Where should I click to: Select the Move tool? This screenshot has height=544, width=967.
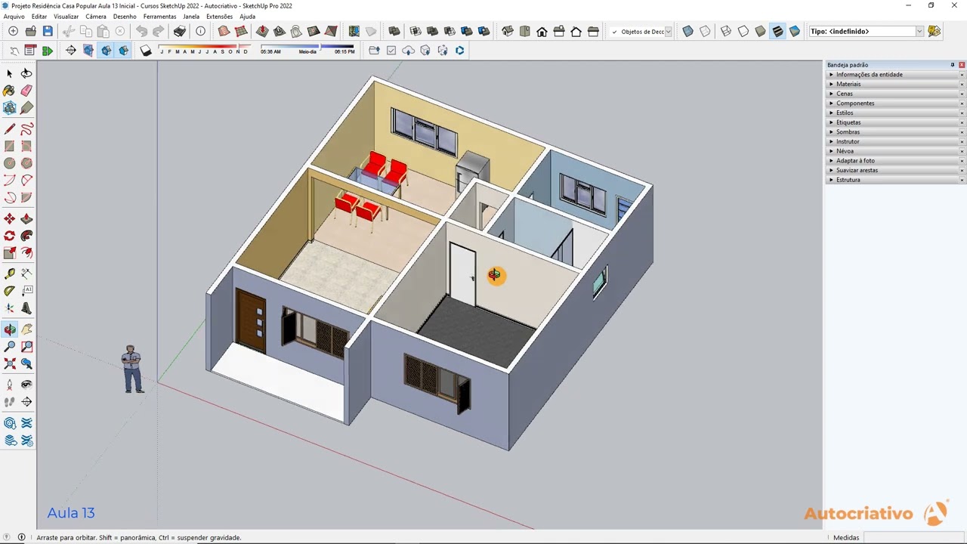[9, 218]
